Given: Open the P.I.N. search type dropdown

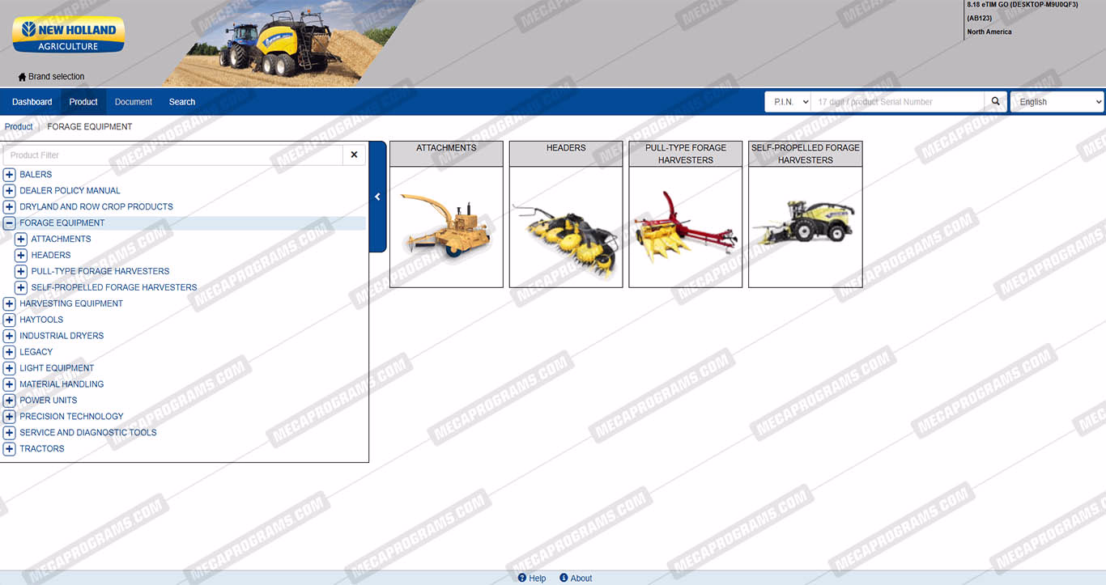Looking at the screenshot, I should click(788, 102).
